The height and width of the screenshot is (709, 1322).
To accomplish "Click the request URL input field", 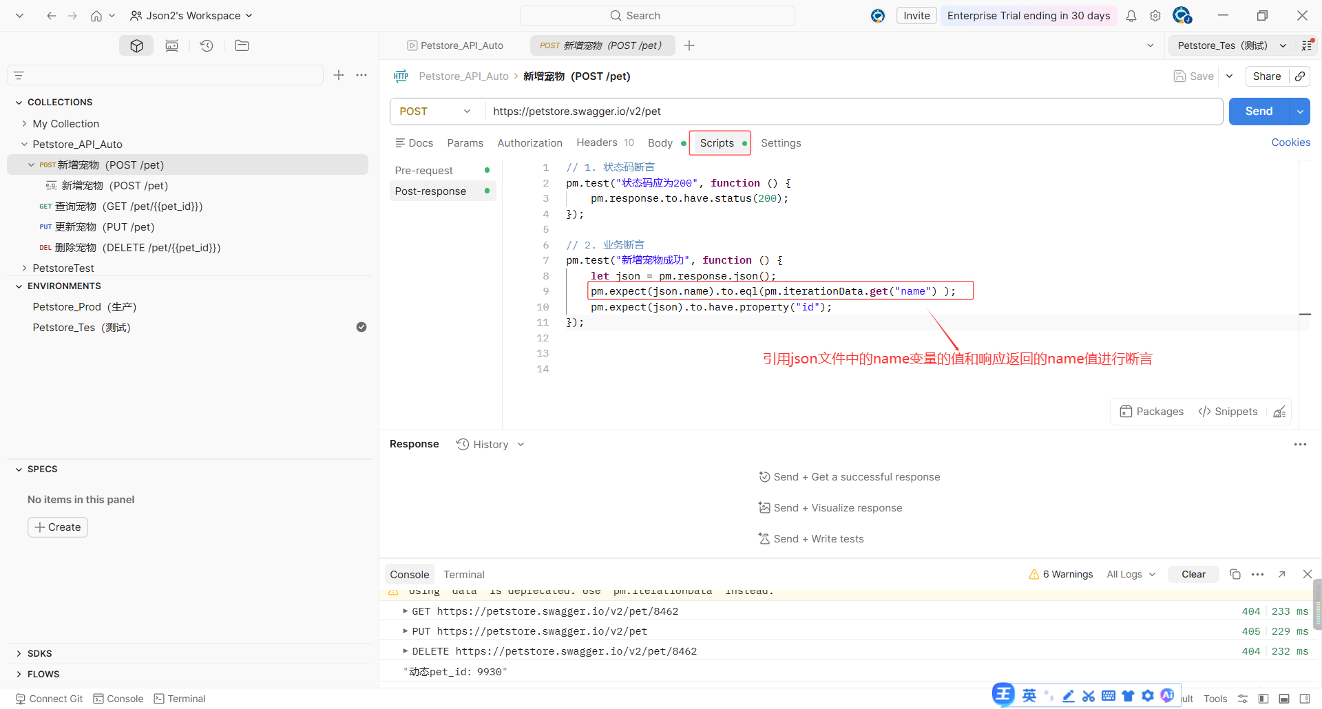I will [854, 112].
